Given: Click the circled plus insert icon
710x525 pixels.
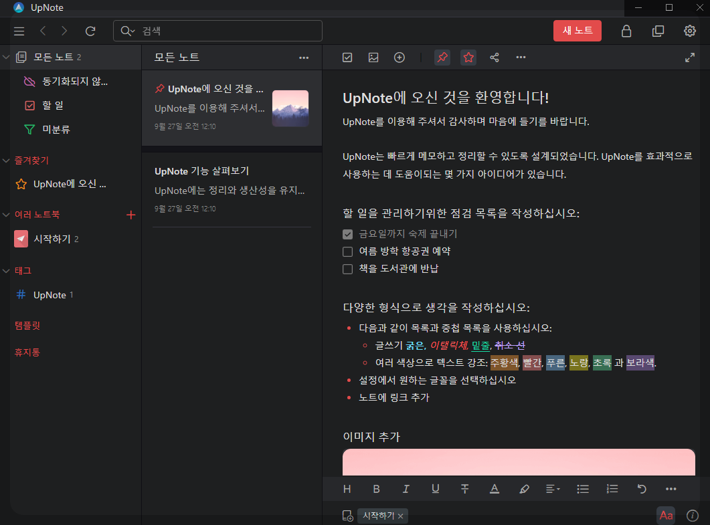Looking at the screenshot, I should 400,58.
